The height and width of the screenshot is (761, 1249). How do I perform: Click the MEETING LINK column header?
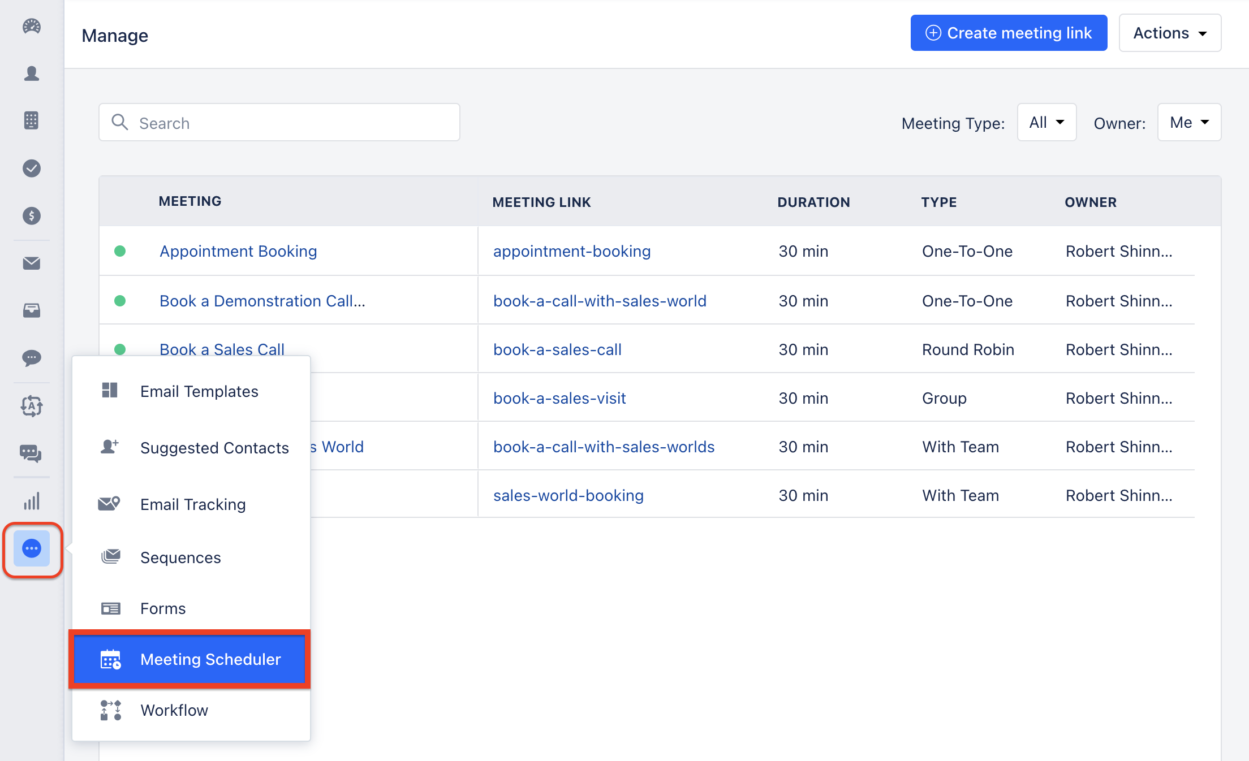pyautogui.click(x=541, y=202)
